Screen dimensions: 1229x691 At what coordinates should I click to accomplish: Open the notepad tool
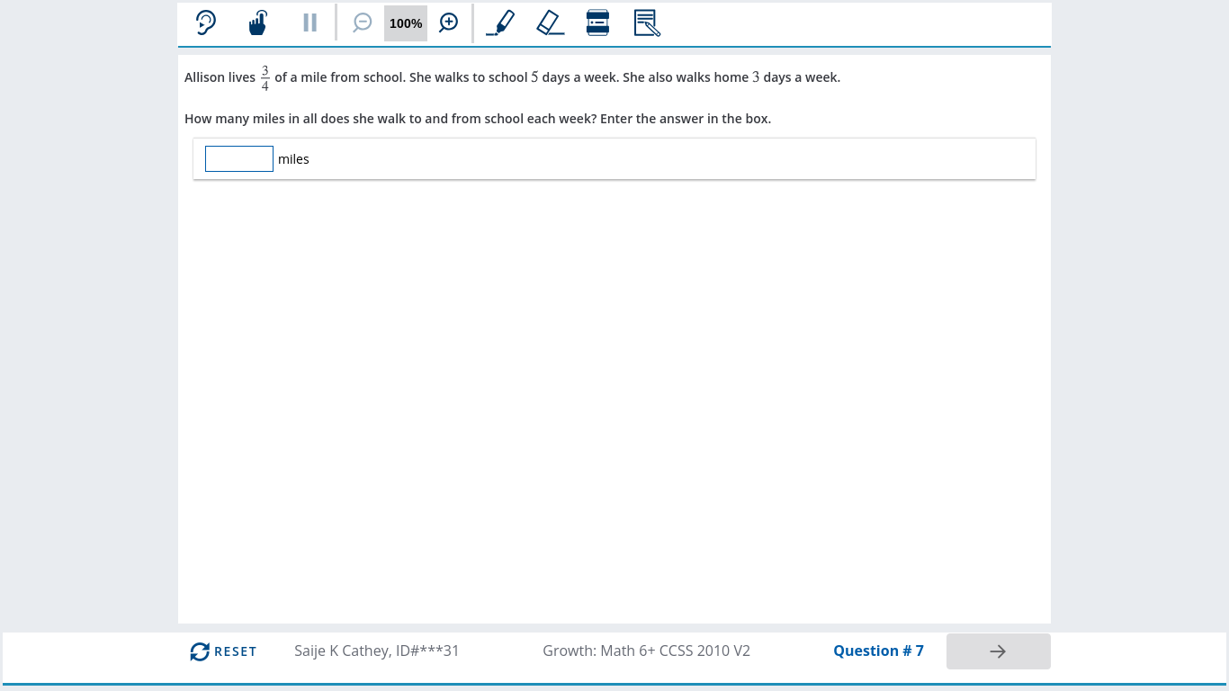point(647,22)
